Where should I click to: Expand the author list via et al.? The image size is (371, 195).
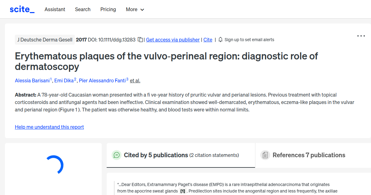tap(135, 80)
